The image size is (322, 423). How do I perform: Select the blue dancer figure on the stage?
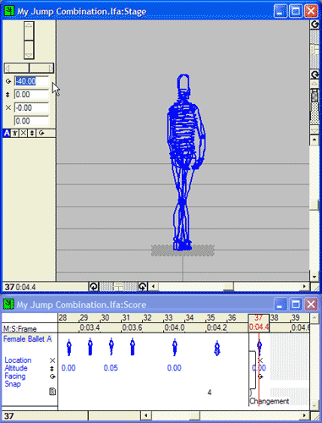coord(185,162)
